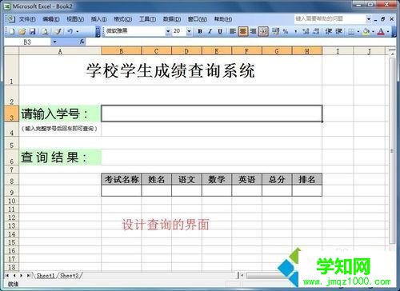The height and width of the screenshot is (291, 400).
Task: Expand formatting toolbar options chevron
Action: (x=394, y=31)
